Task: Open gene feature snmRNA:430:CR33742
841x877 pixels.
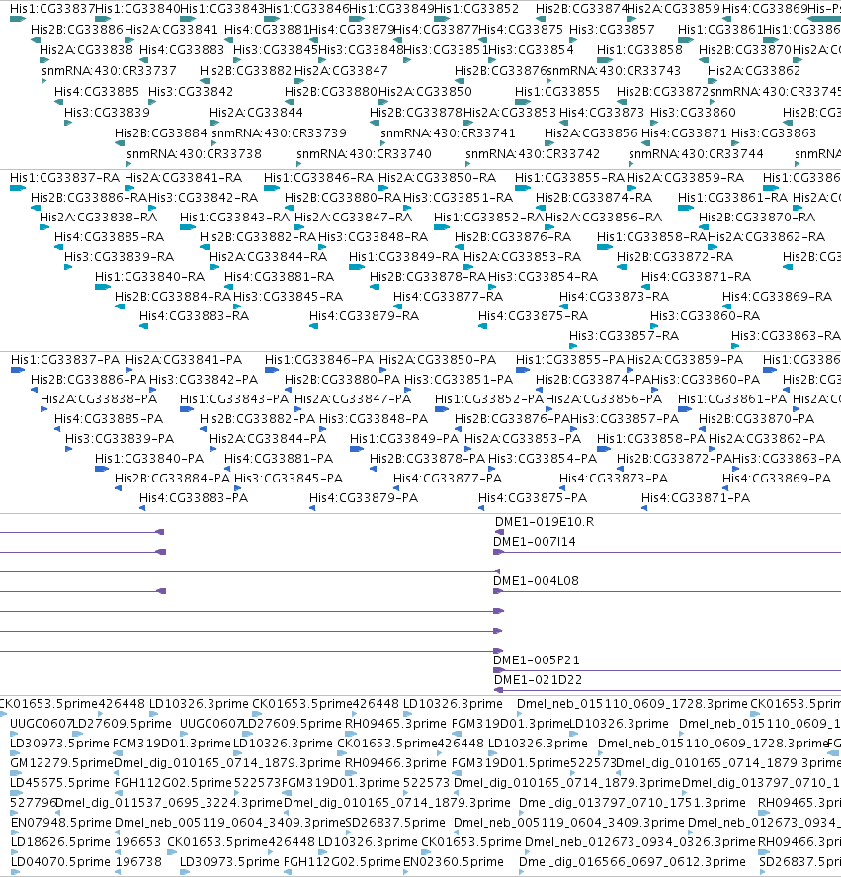Action: pyautogui.click(x=533, y=154)
